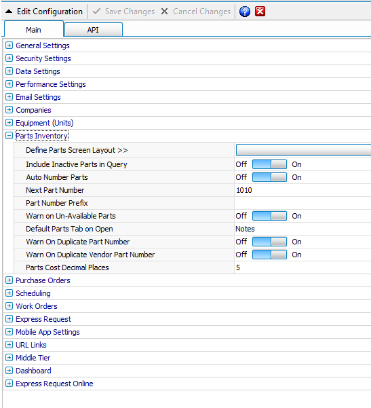The image size is (371, 408).
Task: Click the Include Inactive Parts in Query label
Action: pos(77,164)
